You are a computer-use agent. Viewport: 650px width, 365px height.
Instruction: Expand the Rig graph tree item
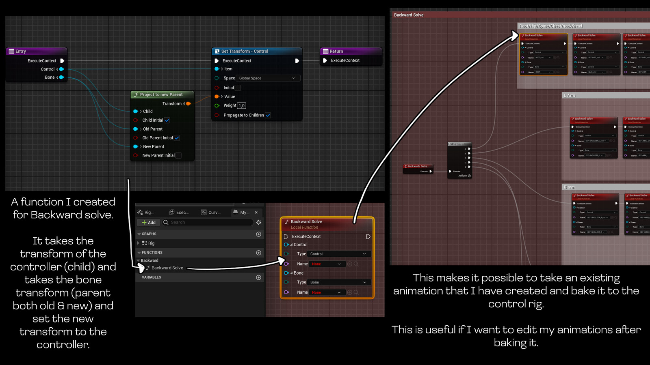click(139, 243)
